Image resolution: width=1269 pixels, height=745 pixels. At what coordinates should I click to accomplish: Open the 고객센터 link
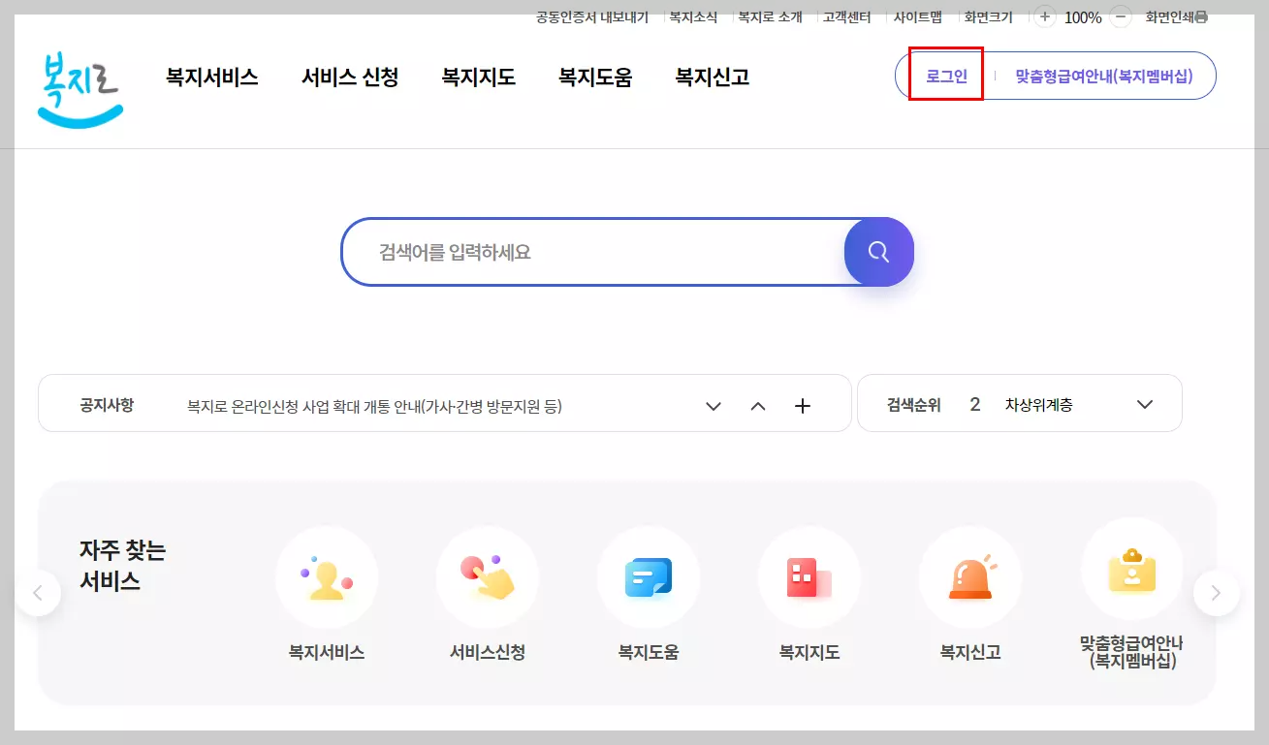(844, 16)
